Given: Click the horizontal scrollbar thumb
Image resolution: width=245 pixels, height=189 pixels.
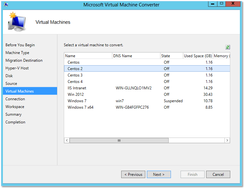Looking at the screenshot, I should [119, 140].
